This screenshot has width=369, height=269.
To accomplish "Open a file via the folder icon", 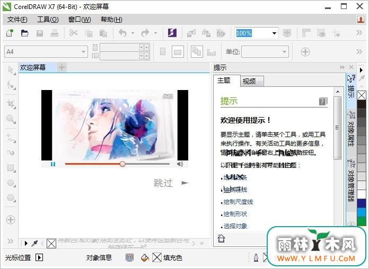I will 25,33.
